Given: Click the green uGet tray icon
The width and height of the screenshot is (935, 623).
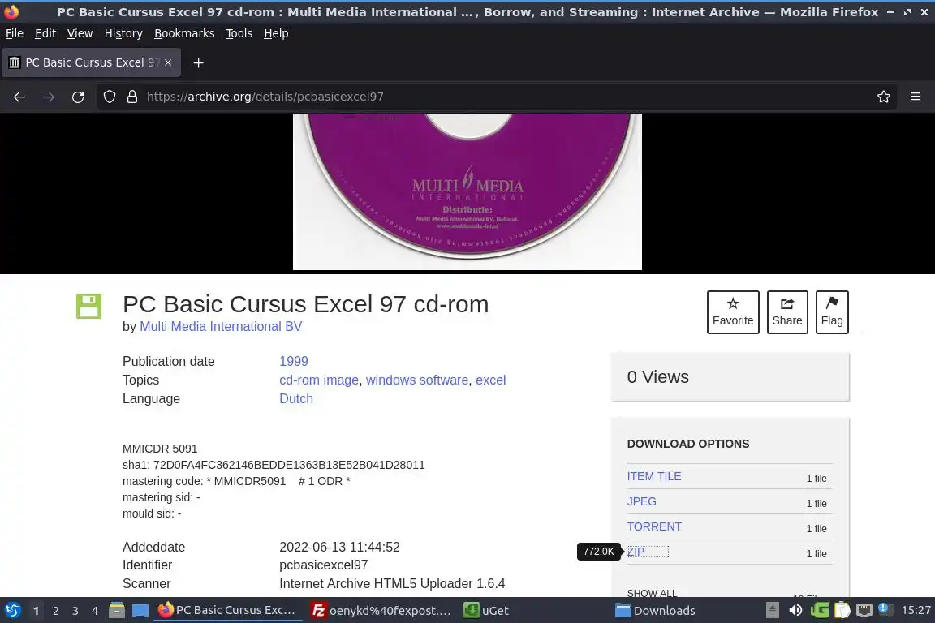Looking at the screenshot, I should coord(819,611).
